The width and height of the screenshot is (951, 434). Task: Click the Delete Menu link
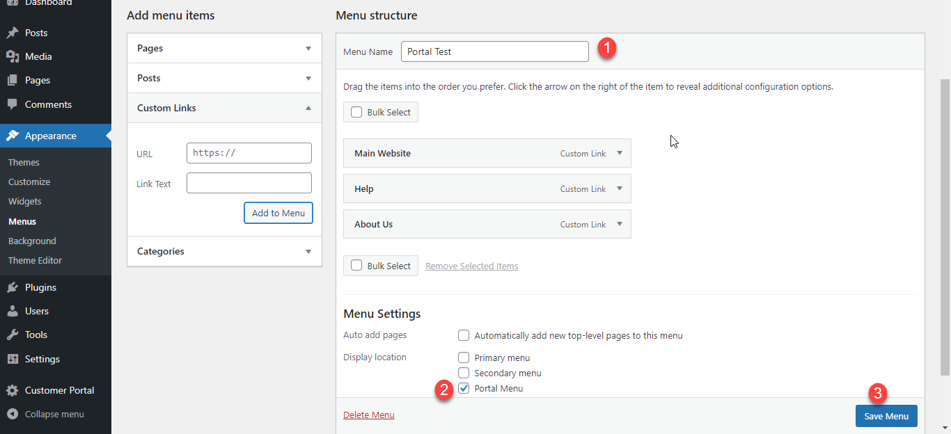tap(368, 415)
